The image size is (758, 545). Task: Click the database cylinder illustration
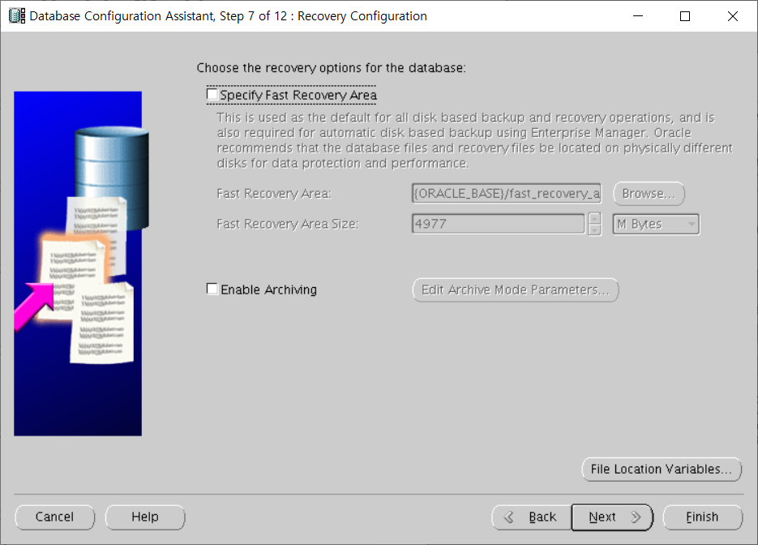pyautogui.click(x=112, y=177)
